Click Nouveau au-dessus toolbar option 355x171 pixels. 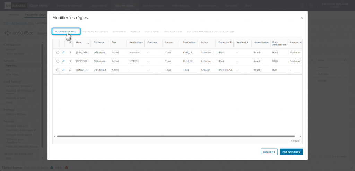point(95,31)
